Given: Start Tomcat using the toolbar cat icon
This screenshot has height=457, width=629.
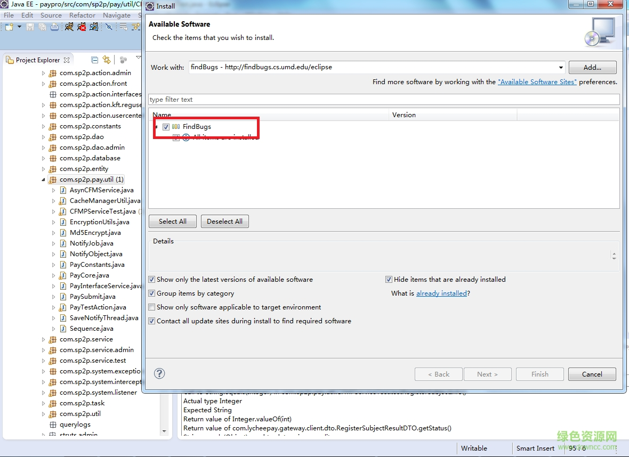Looking at the screenshot, I should point(69,27).
